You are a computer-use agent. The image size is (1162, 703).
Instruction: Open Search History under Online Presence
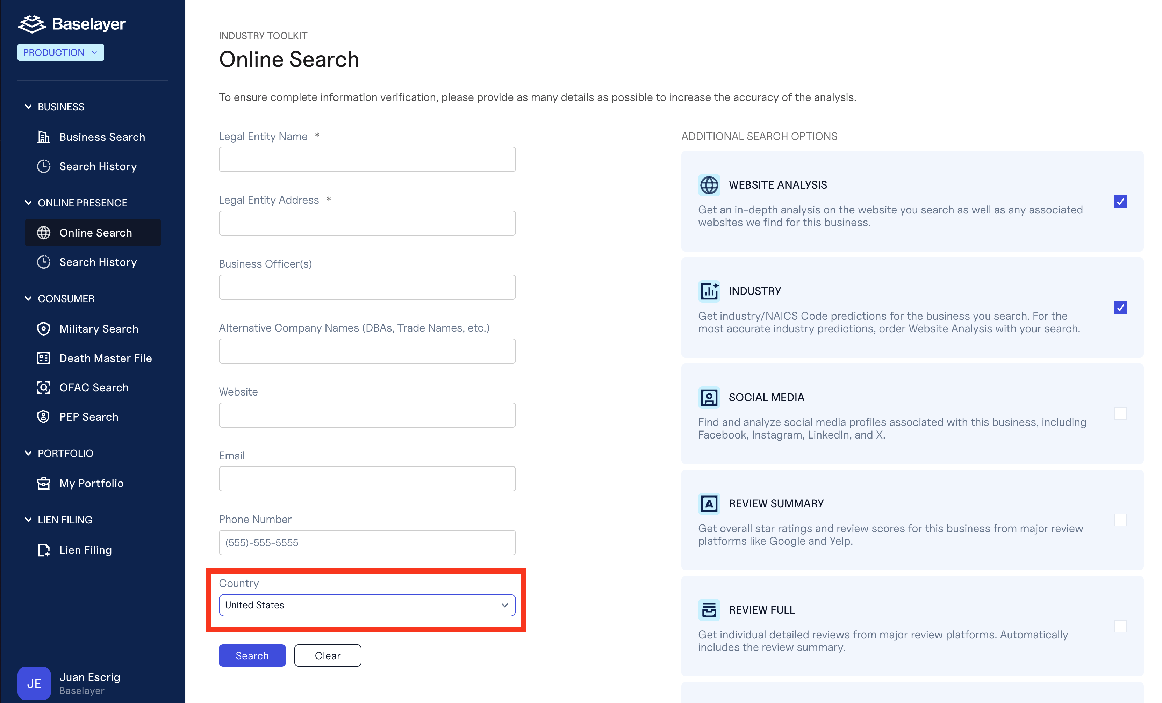coord(98,262)
